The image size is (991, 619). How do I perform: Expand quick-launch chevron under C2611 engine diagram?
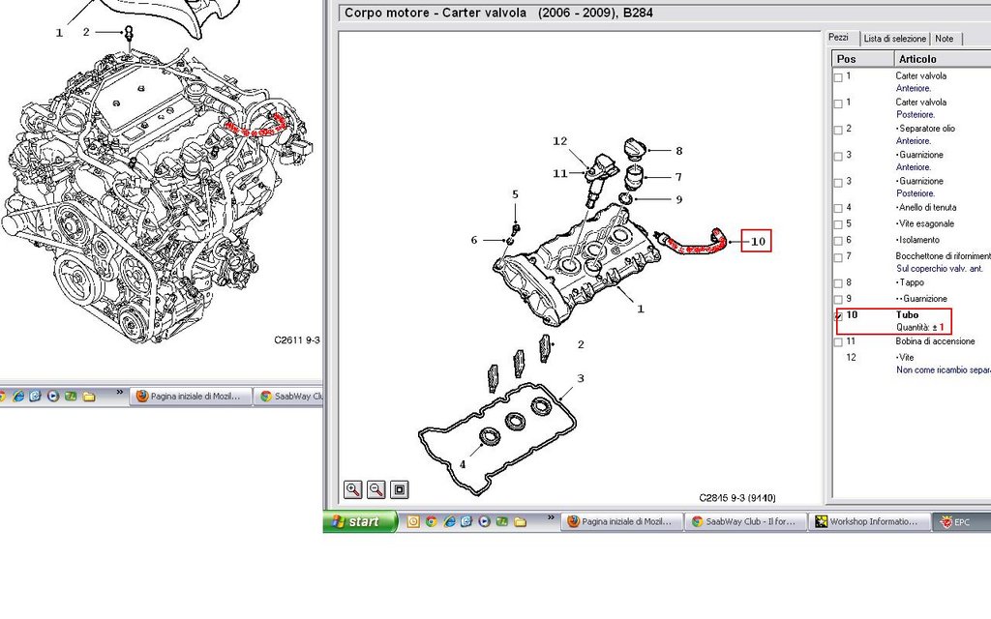coord(119,393)
